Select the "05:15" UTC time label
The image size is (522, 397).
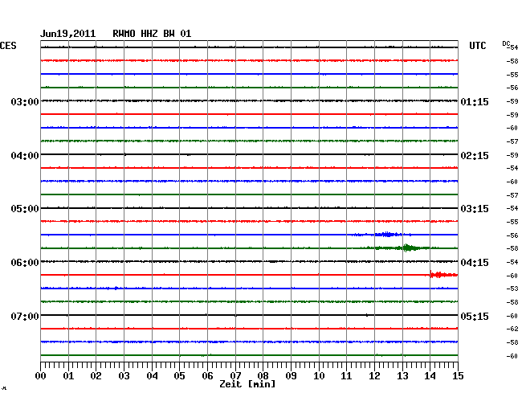(475, 316)
